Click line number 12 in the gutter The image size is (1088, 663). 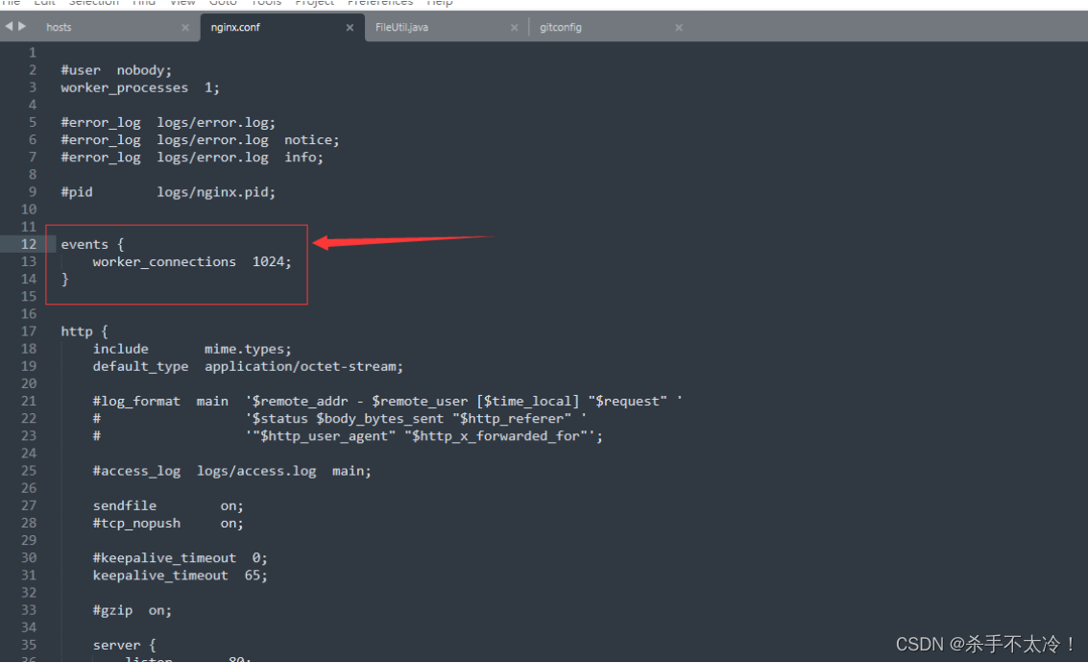[x=29, y=244]
